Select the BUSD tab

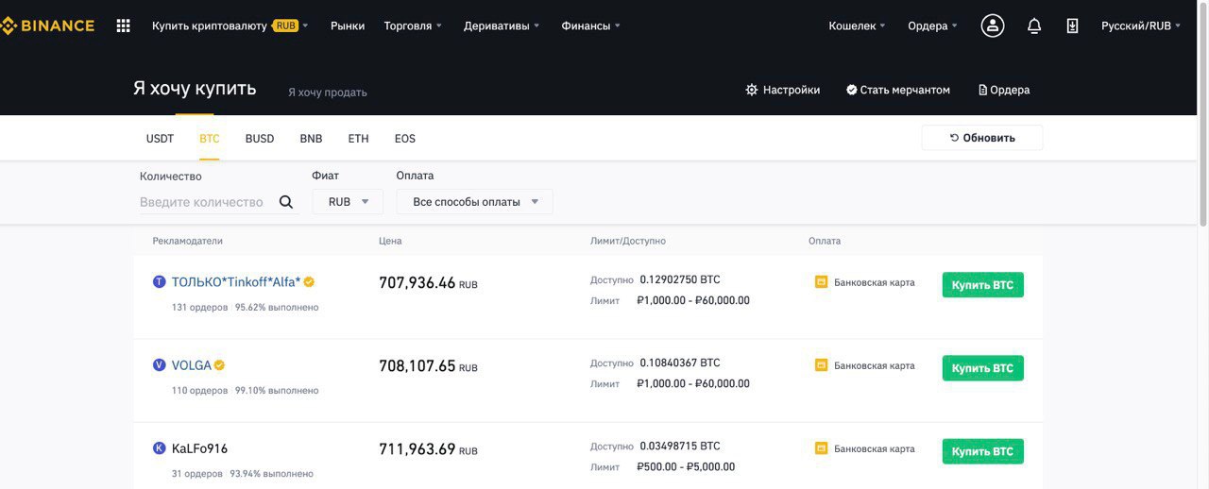point(260,139)
